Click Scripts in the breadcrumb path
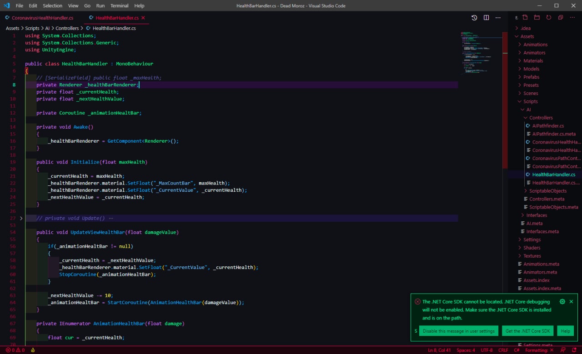The image size is (582, 354). click(x=32, y=28)
